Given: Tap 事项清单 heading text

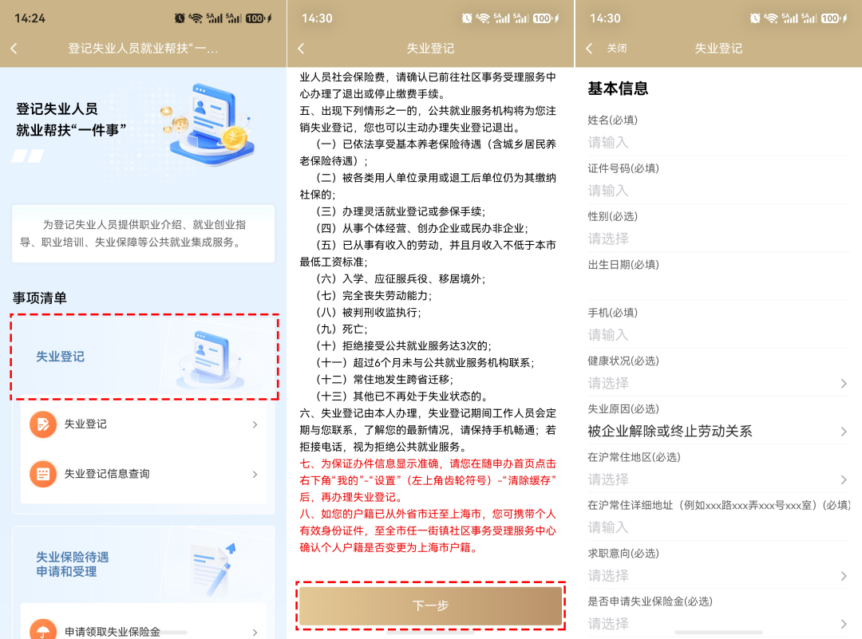Looking at the screenshot, I should [40, 298].
